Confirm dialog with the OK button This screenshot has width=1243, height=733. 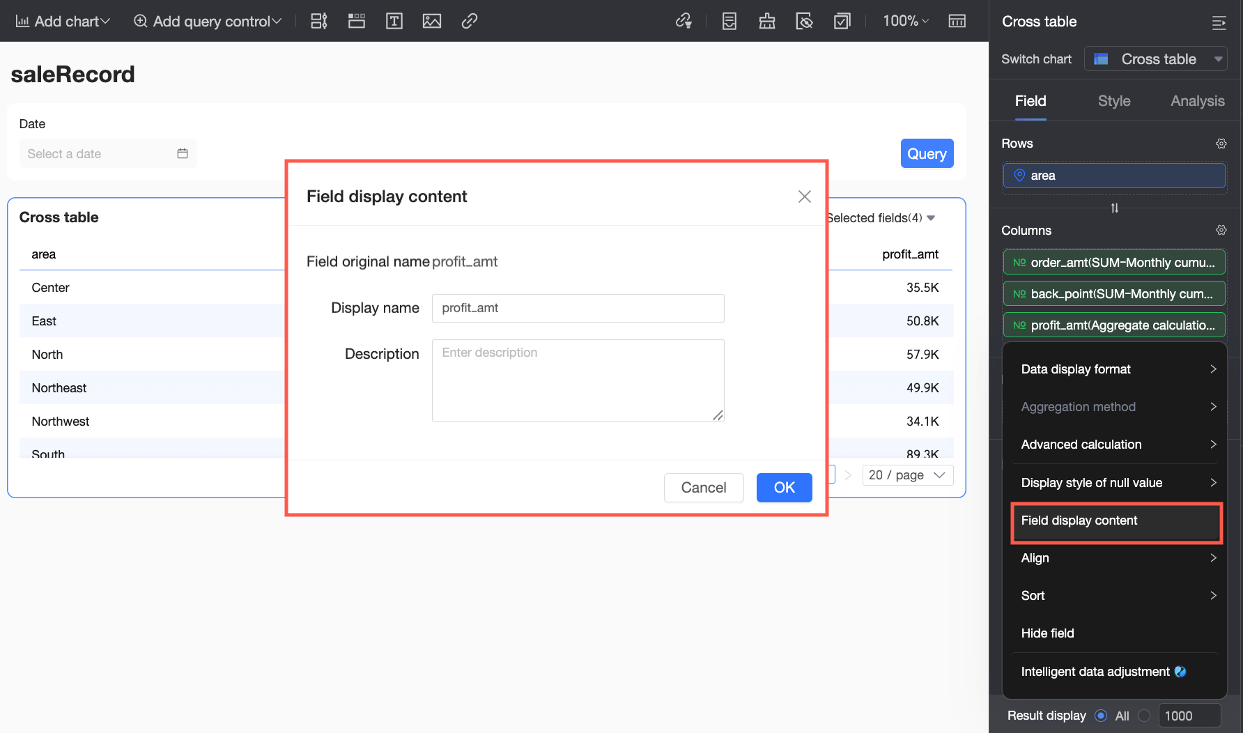click(784, 488)
